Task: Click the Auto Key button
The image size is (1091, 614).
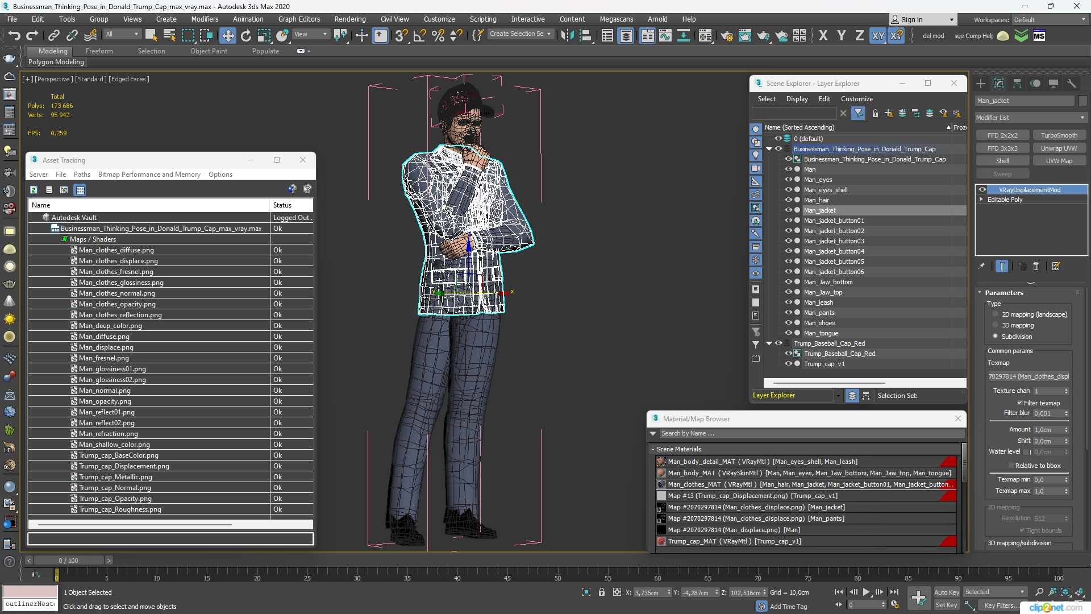Action: coord(947,592)
